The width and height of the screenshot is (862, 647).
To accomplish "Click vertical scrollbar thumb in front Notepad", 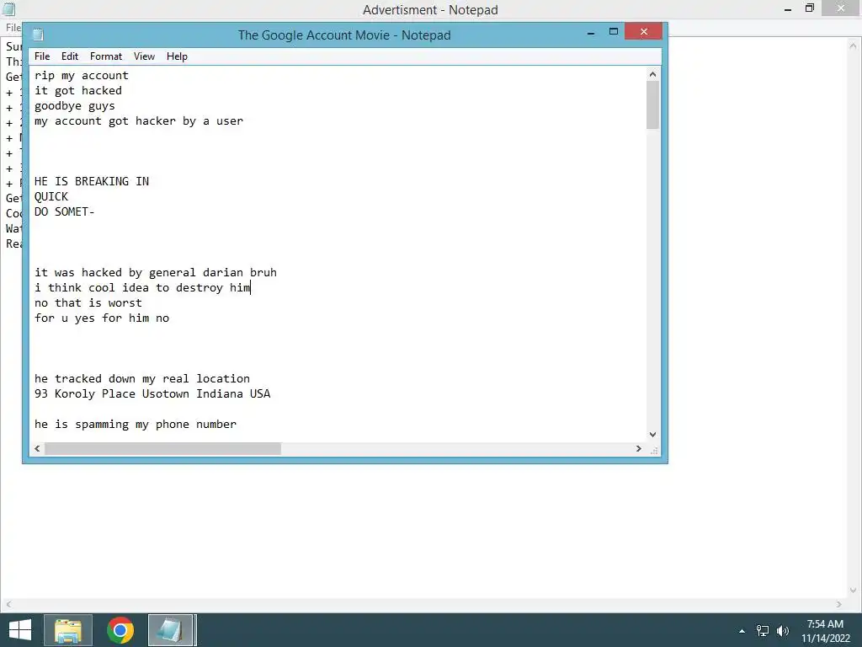I will 652,105.
